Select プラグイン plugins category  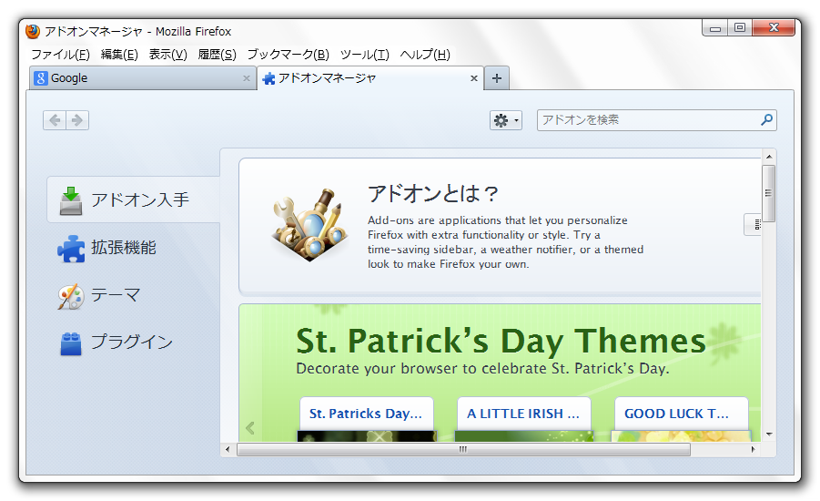click(x=134, y=343)
